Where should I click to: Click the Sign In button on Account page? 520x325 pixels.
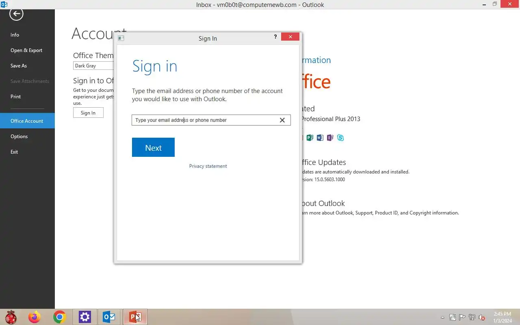(88, 113)
